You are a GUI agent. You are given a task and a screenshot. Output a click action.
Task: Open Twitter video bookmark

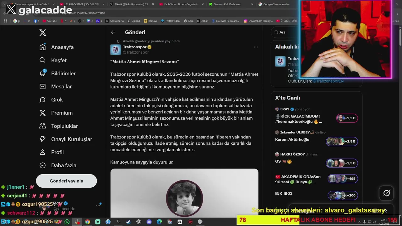pyautogui.click(x=170, y=21)
